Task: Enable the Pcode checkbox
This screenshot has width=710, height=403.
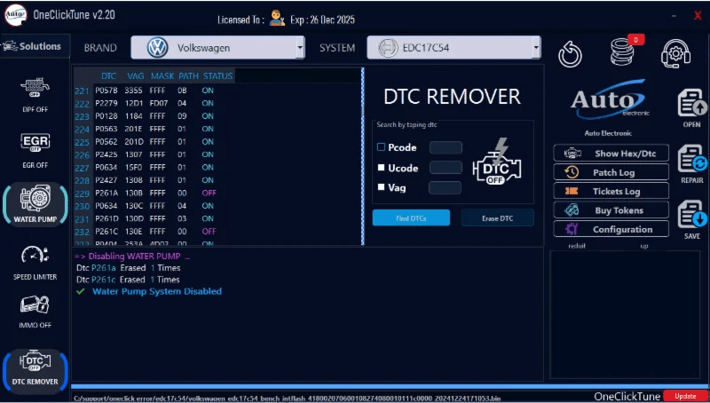Action: coord(382,147)
